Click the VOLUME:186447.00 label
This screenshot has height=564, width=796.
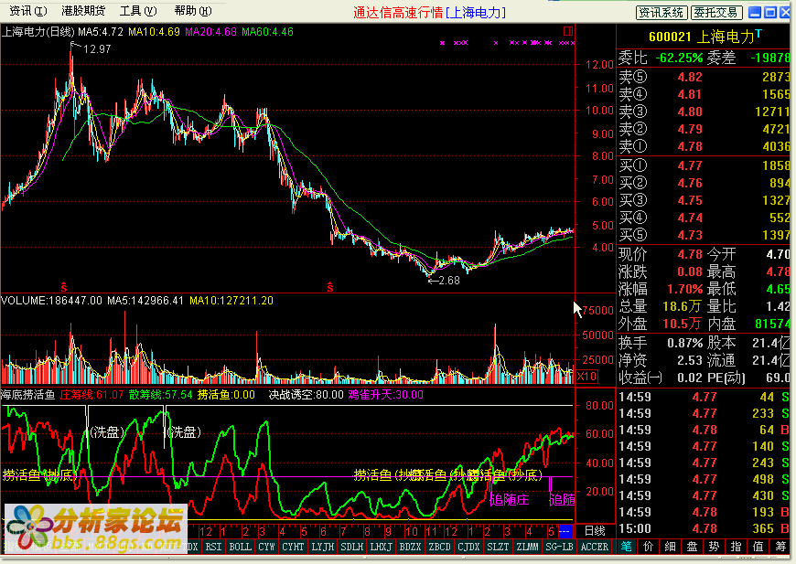point(51,301)
